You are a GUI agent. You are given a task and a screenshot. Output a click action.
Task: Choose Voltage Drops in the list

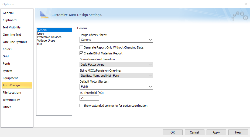[46, 41]
